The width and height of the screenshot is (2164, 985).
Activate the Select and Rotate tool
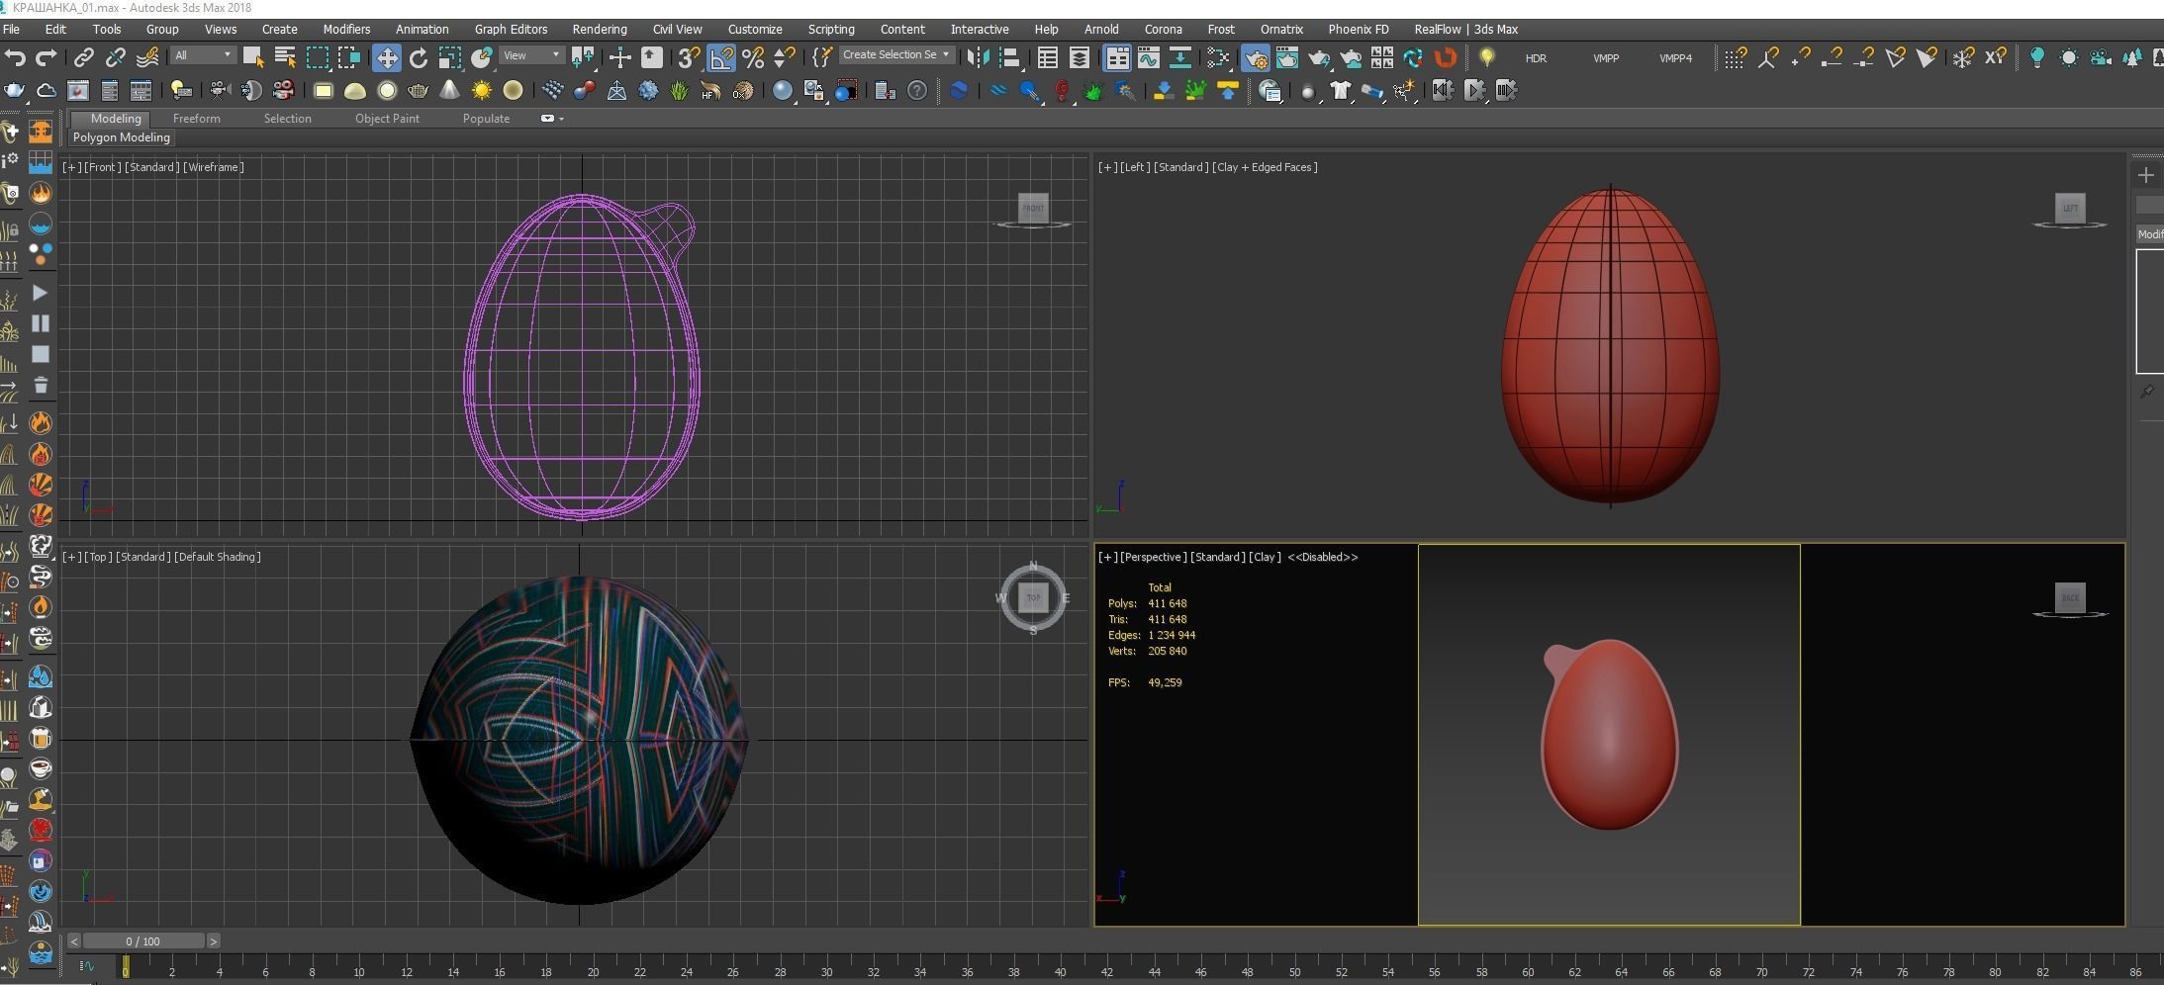(419, 57)
